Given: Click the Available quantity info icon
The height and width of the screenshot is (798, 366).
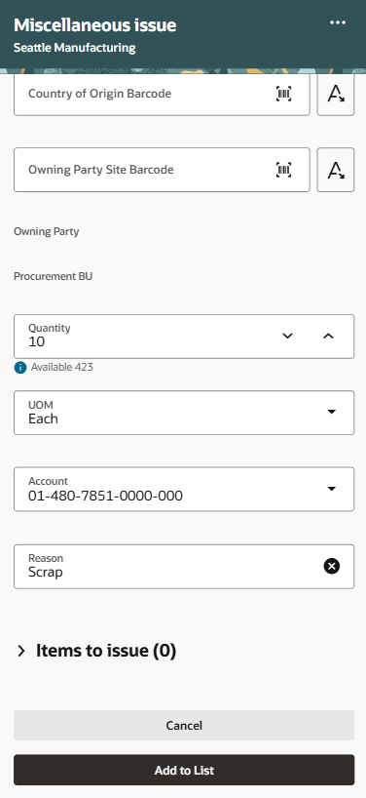Looking at the screenshot, I should click(x=20, y=368).
